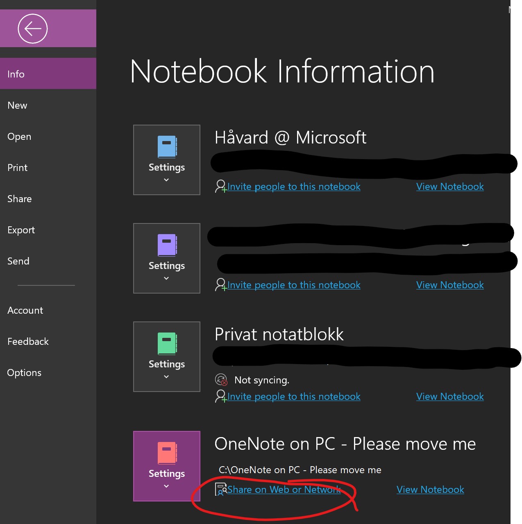Click the back arrow at the top left
This screenshot has height=524, width=522.
[x=32, y=28]
